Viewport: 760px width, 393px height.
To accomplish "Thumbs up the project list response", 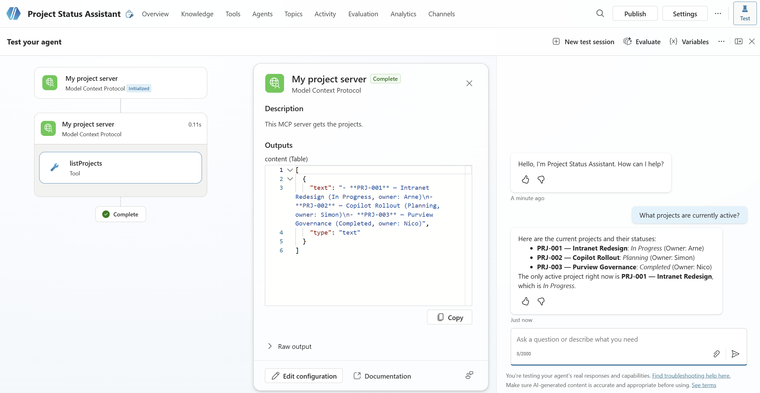I will [x=525, y=301].
